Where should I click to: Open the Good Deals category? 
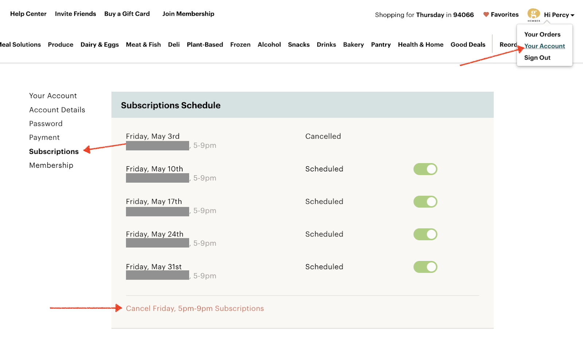tap(468, 45)
